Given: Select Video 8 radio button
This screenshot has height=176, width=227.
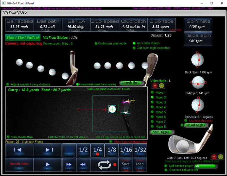Looking at the screenshot, I should pos(152,126).
